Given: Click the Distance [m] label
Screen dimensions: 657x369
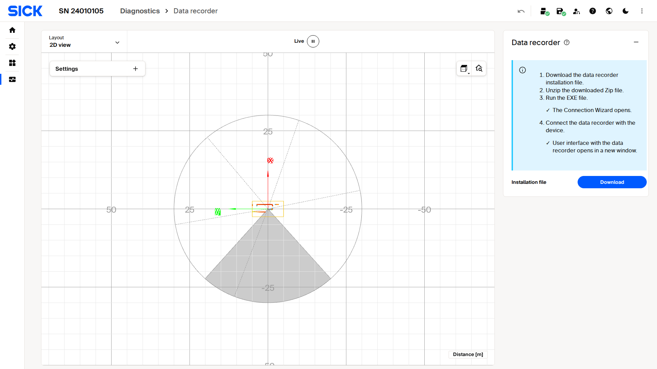Looking at the screenshot, I should pyautogui.click(x=468, y=354).
